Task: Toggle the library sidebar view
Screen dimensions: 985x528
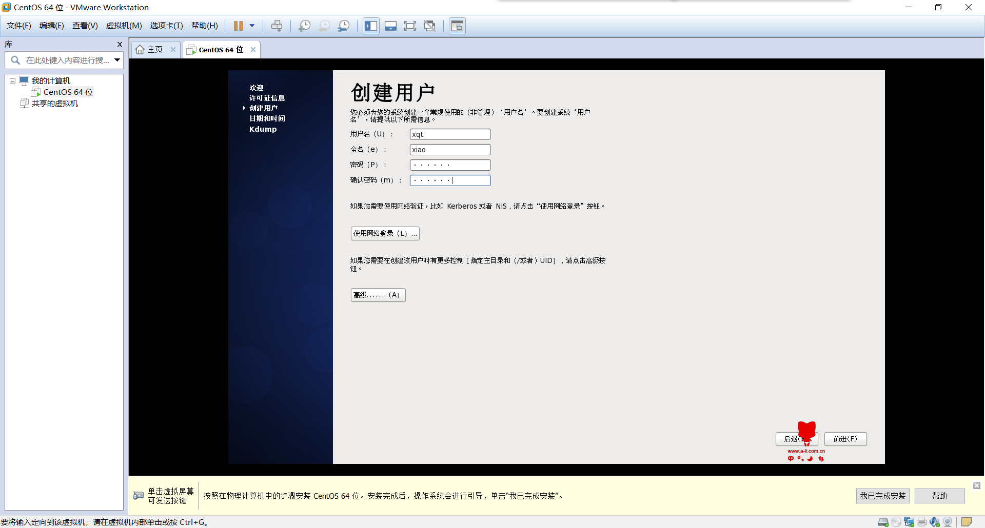Action: (x=371, y=26)
